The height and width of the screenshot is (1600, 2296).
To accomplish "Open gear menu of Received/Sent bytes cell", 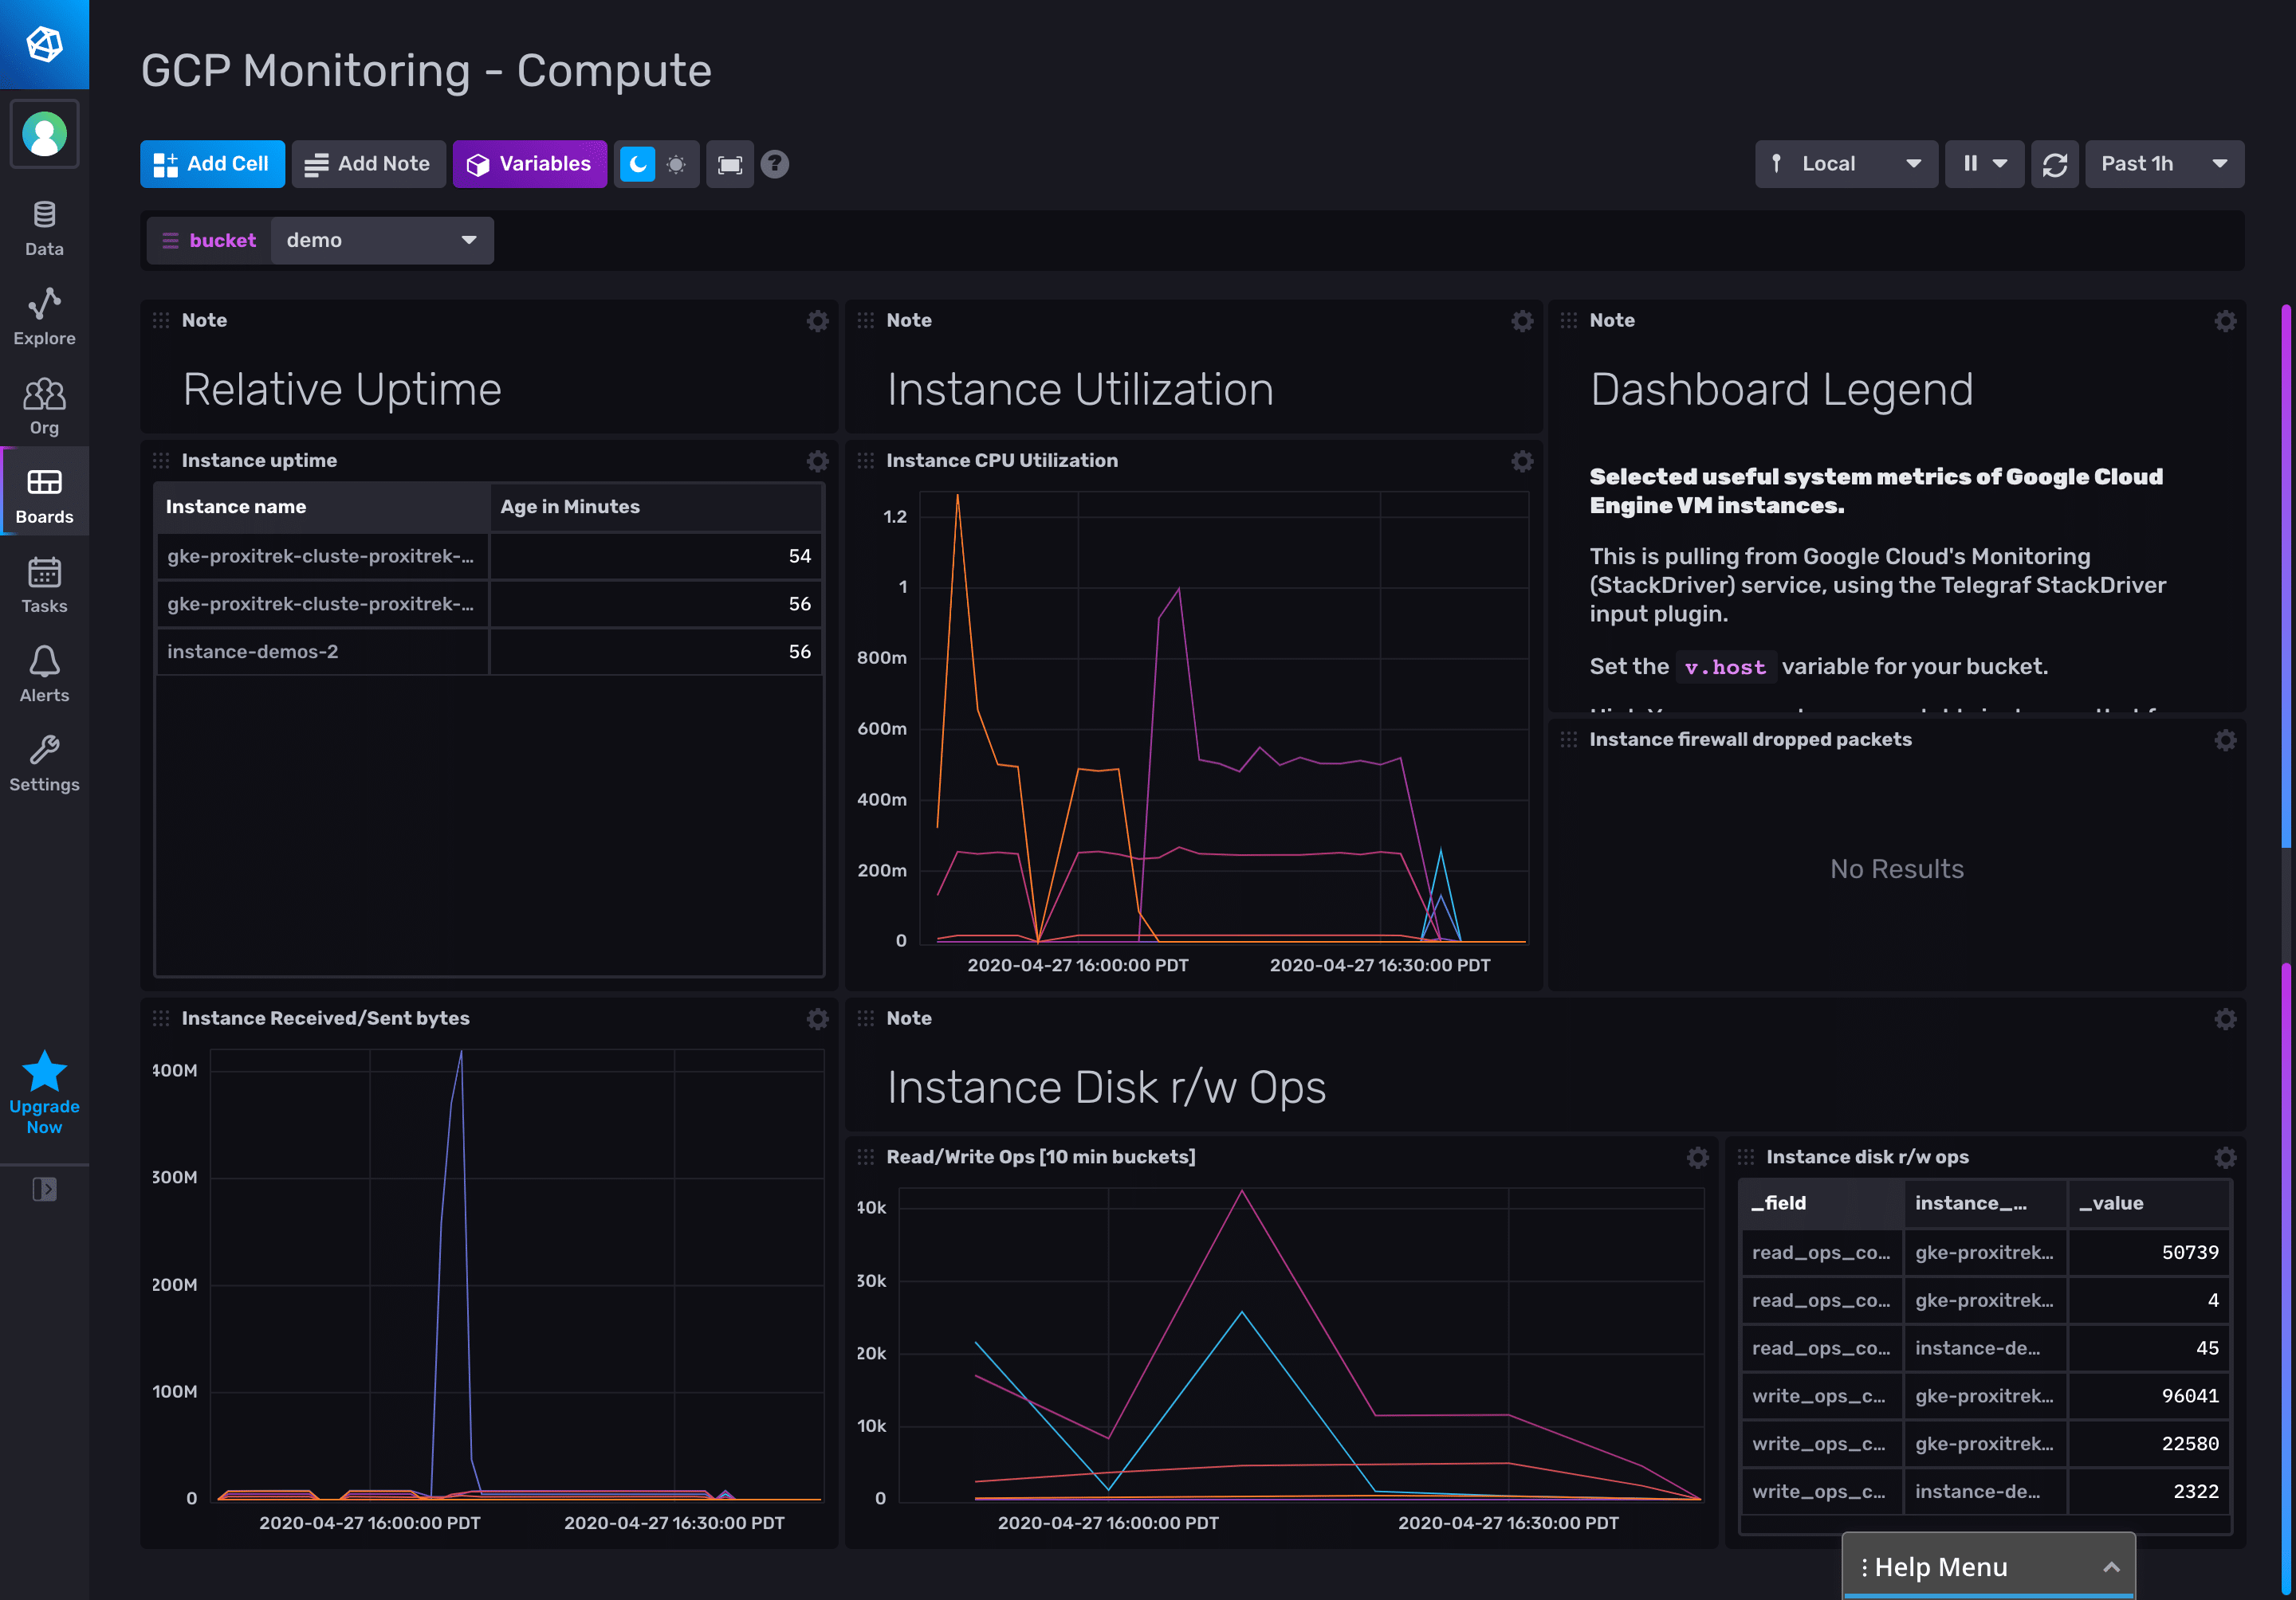I will click(818, 1018).
